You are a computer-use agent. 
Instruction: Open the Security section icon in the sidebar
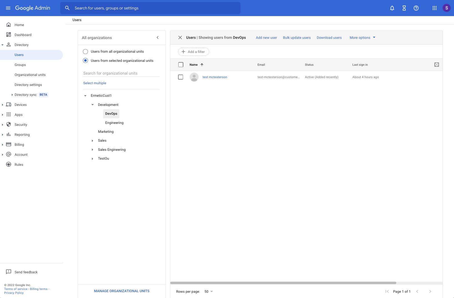(x=9, y=124)
